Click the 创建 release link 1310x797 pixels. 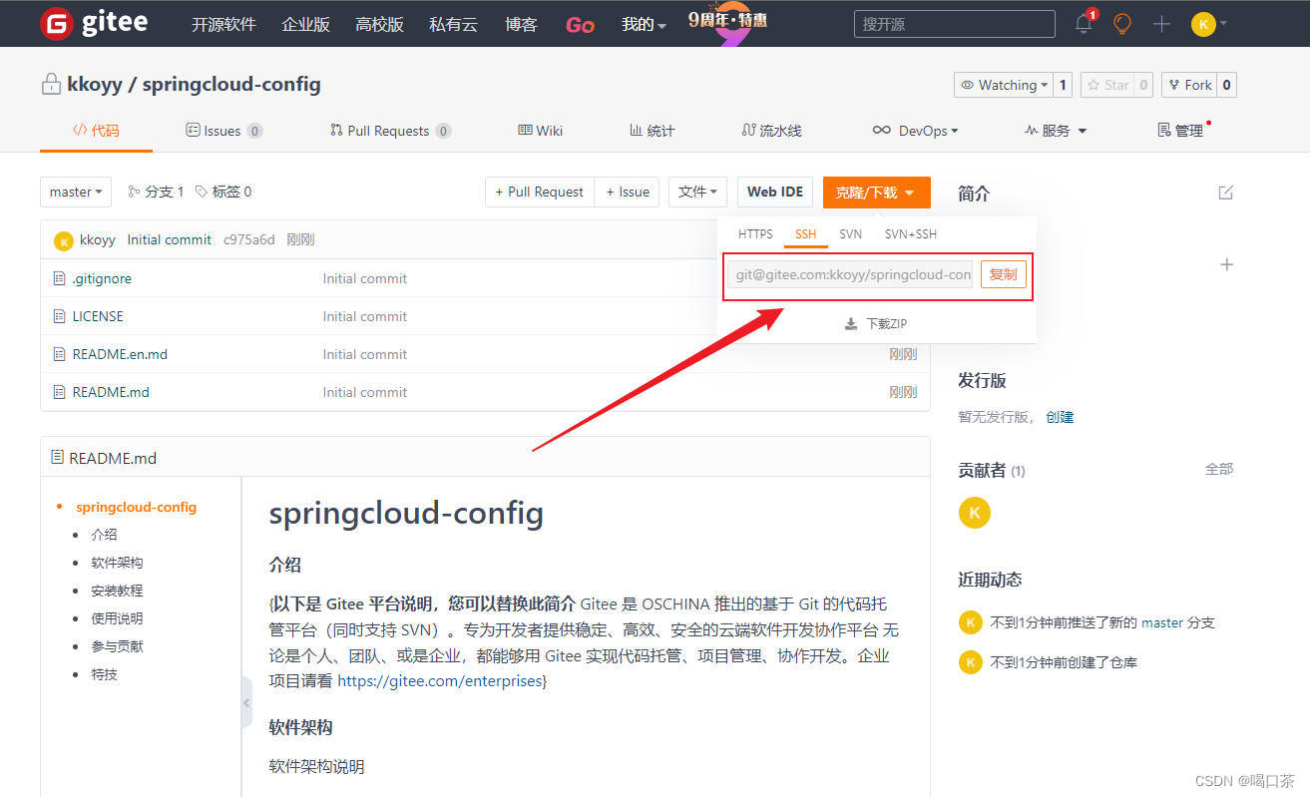(1060, 417)
